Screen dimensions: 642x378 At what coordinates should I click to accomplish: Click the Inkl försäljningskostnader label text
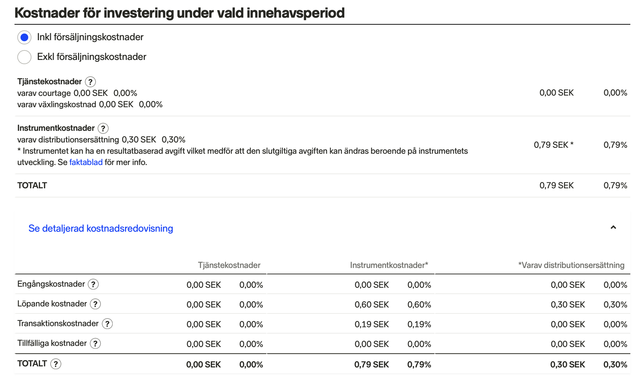click(x=90, y=37)
